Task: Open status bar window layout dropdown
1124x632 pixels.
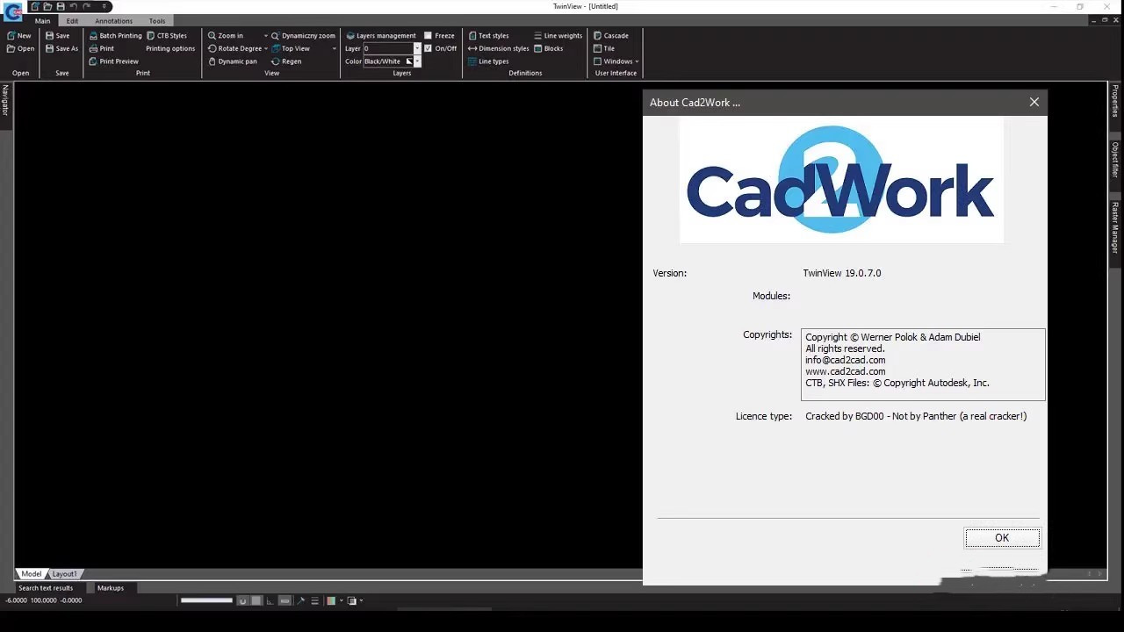Action: (361, 601)
